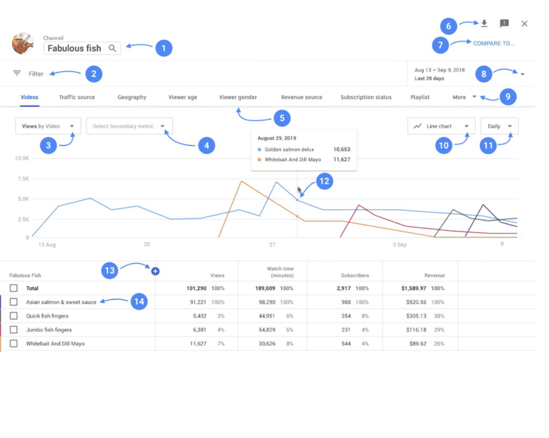Switch to the Traffic source tab

point(77,97)
